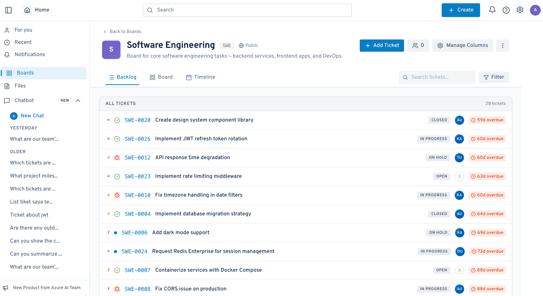Click ON HOLD status on SWE-0006

tap(438, 233)
